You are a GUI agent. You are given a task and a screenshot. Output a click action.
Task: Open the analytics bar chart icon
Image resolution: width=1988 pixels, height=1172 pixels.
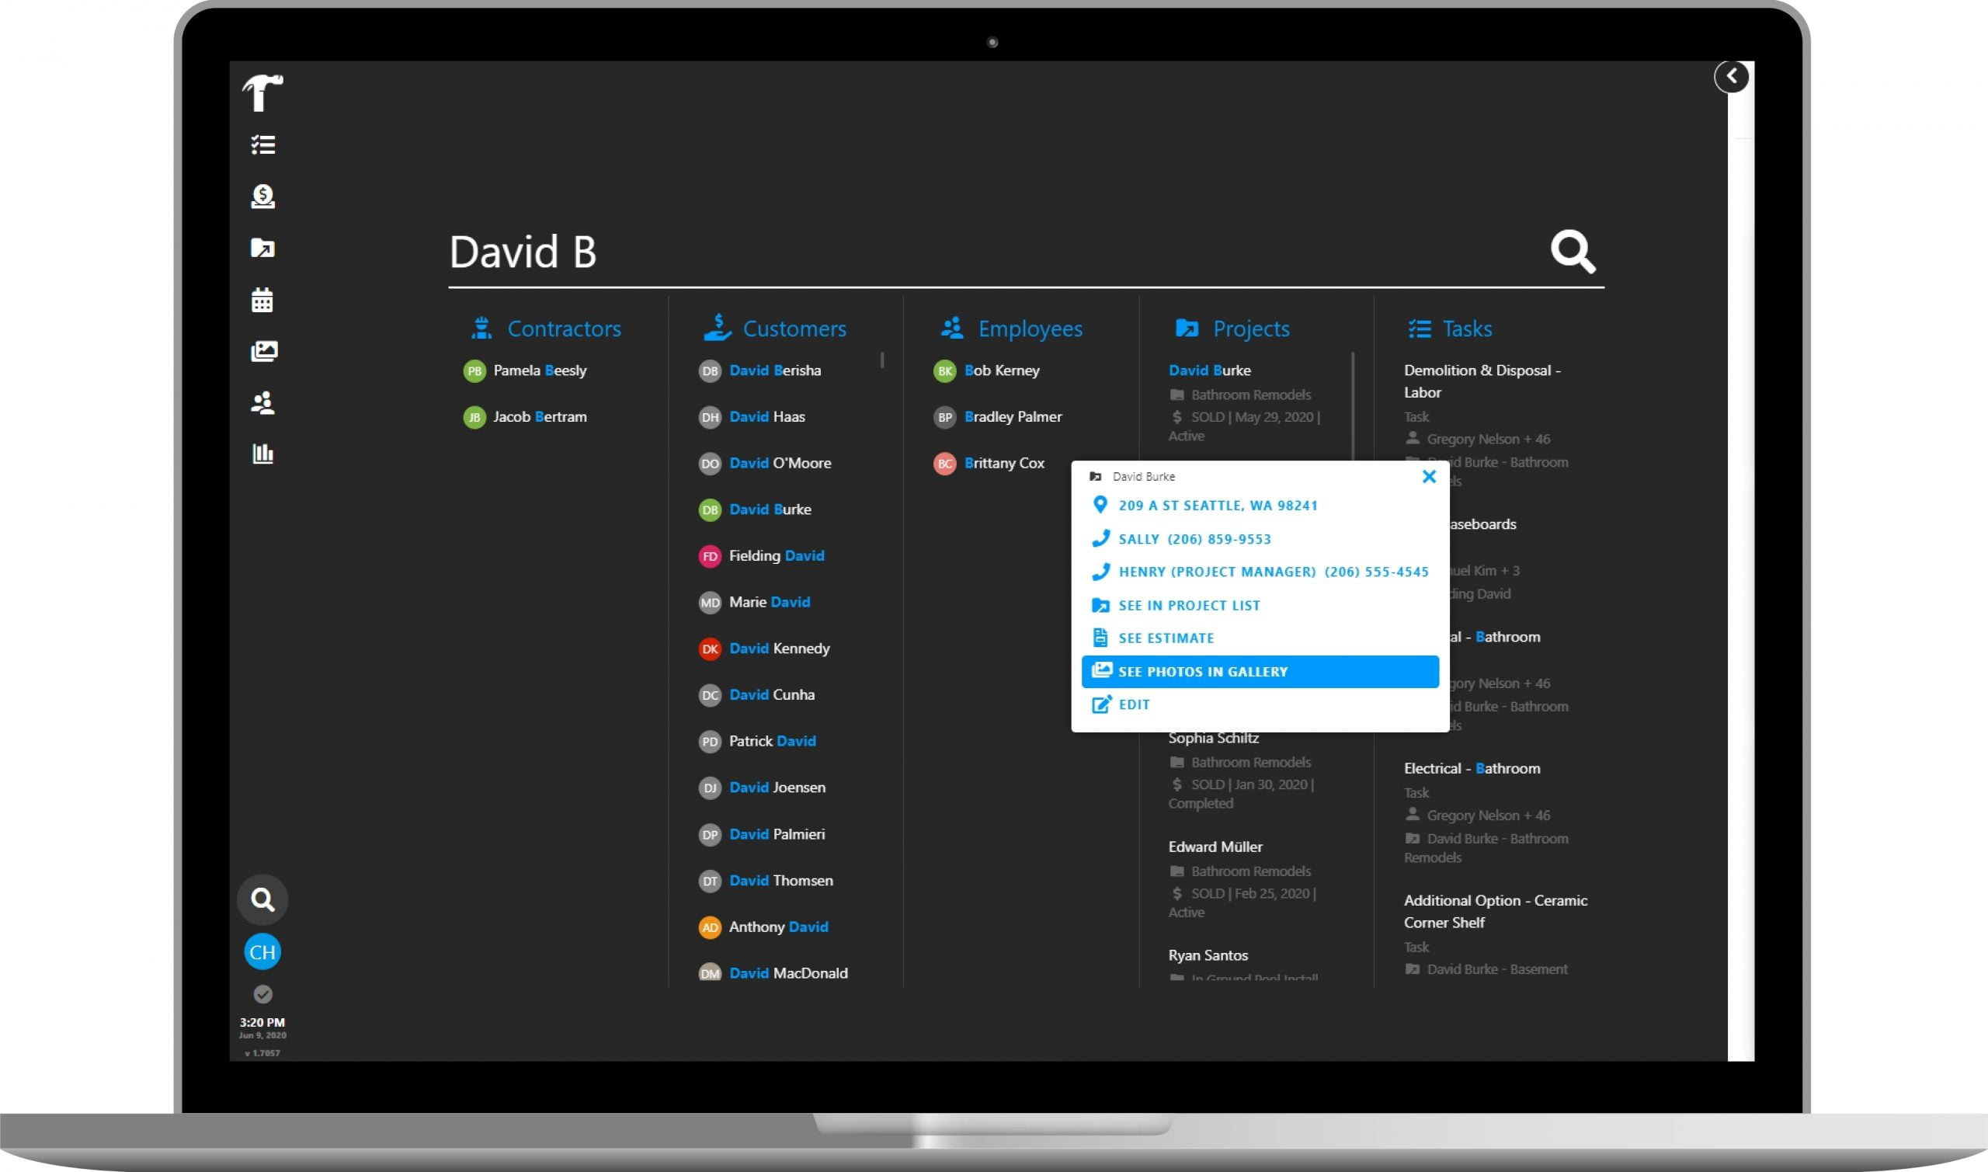click(264, 454)
